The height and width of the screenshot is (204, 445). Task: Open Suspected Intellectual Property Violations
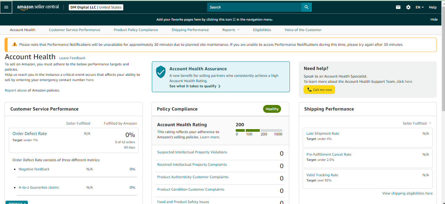tap(192, 152)
